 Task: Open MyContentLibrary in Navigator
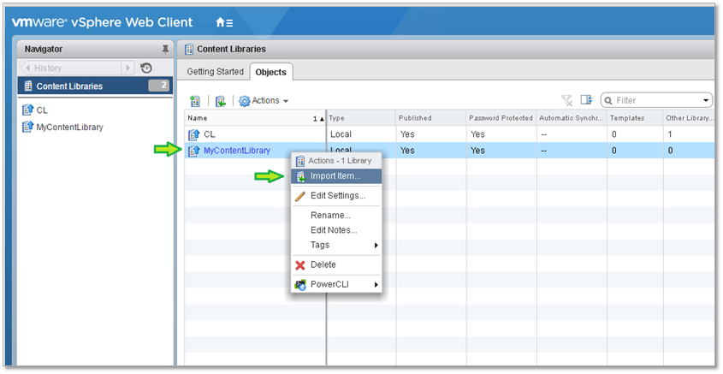pos(69,127)
